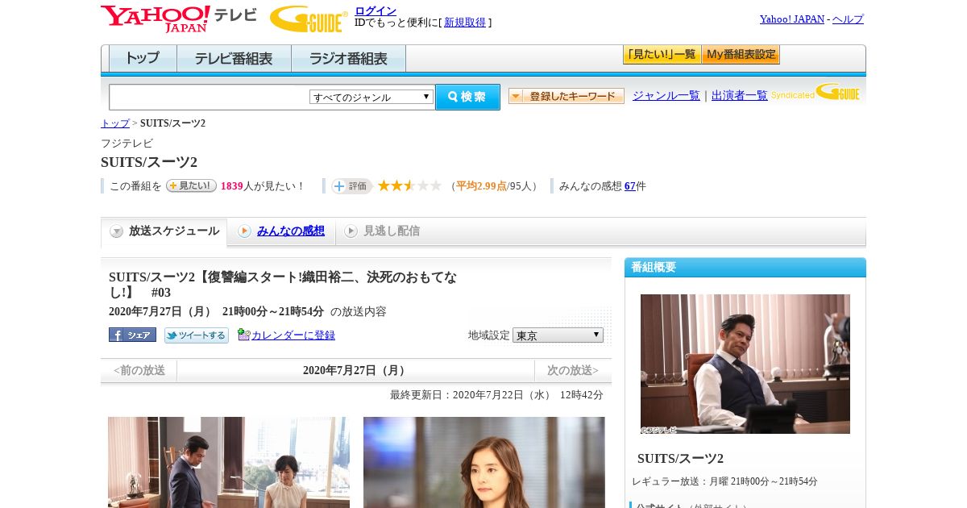The height and width of the screenshot is (508, 967).
Task: Click the 見たい! add button
Action: (x=191, y=185)
